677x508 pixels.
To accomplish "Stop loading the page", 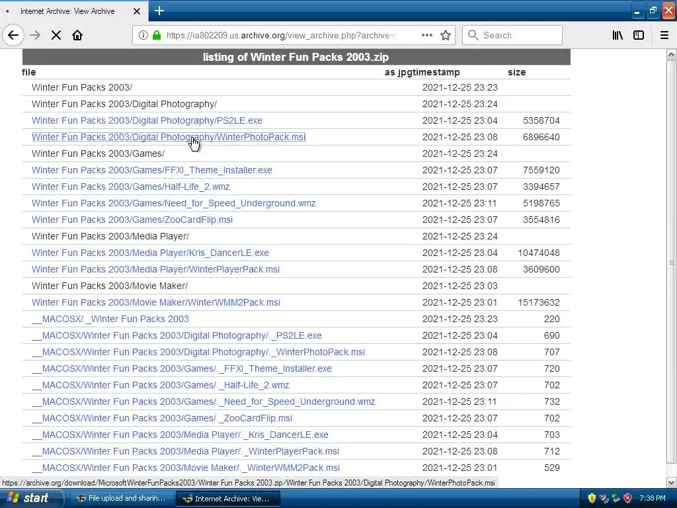I will click(x=56, y=36).
